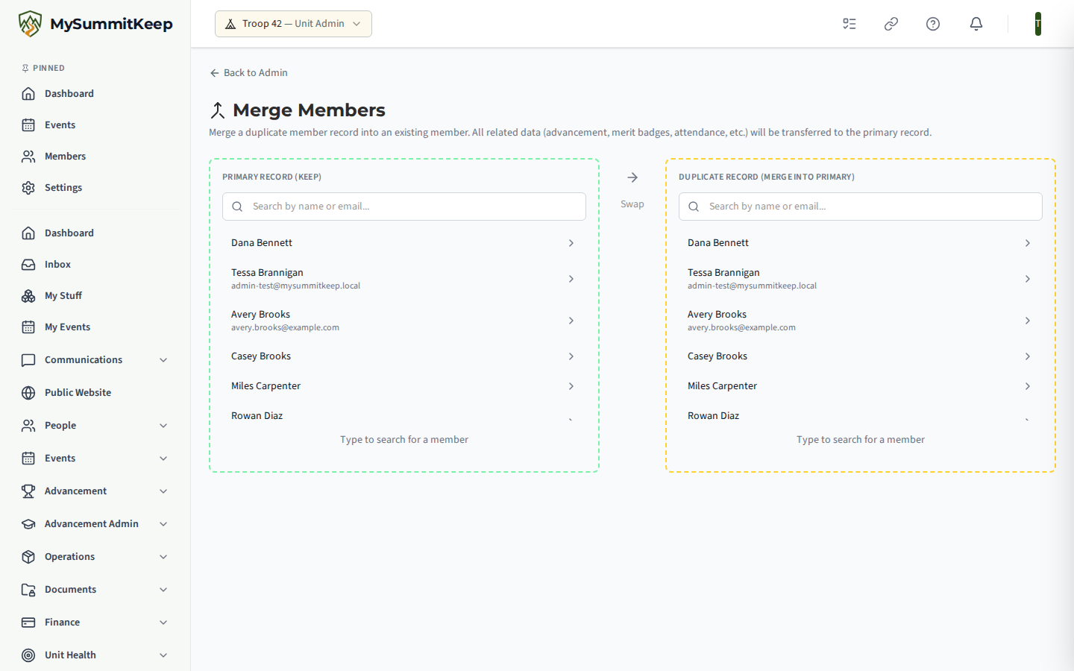Open notifications bell icon
1074x671 pixels.
[x=976, y=24]
